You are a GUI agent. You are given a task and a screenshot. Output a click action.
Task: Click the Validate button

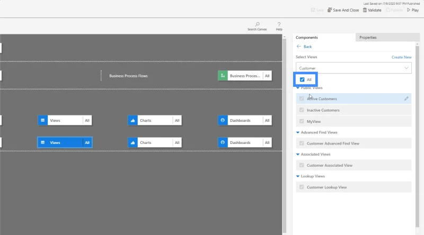click(372, 10)
